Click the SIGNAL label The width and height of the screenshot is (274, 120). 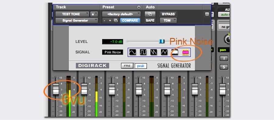(83, 52)
